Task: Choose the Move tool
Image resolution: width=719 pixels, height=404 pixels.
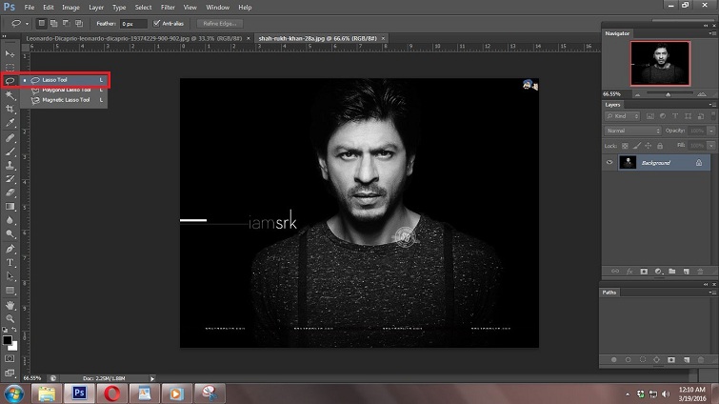Action: (10, 53)
